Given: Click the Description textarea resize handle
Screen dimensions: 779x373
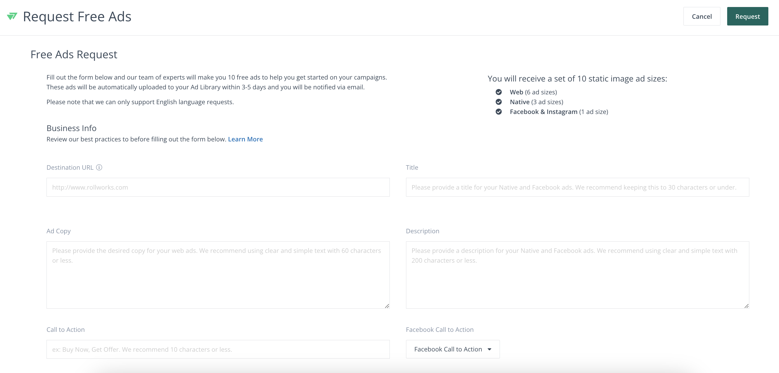Looking at the screenshot, I should pyautogui.click(x=746, y=306).
